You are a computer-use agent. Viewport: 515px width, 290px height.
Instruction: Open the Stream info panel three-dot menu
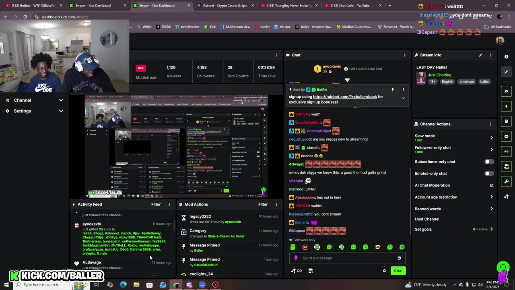490,55
